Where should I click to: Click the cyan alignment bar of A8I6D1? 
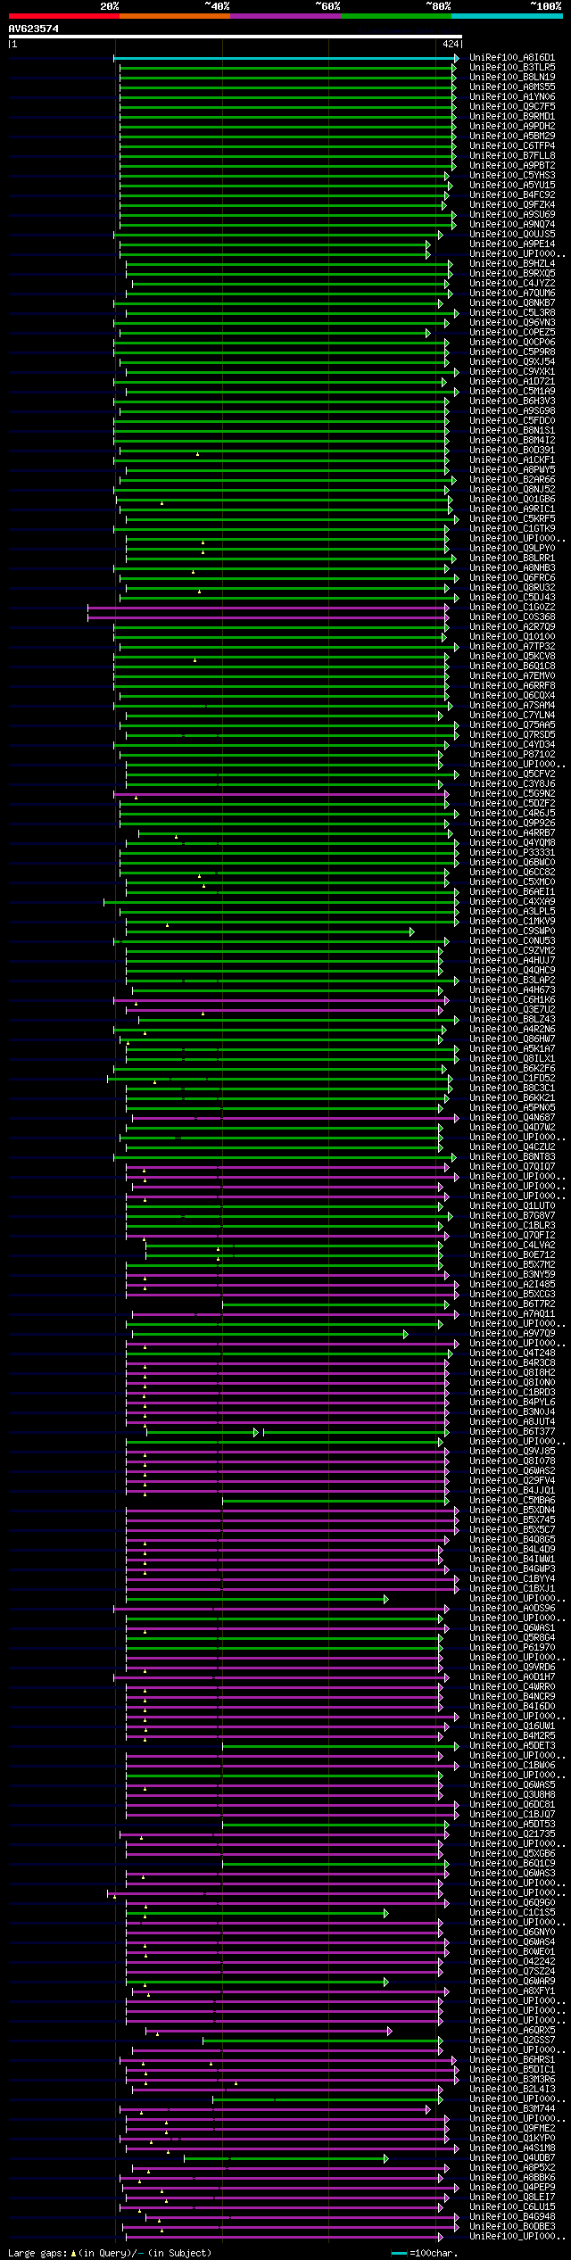coord(285,58)
